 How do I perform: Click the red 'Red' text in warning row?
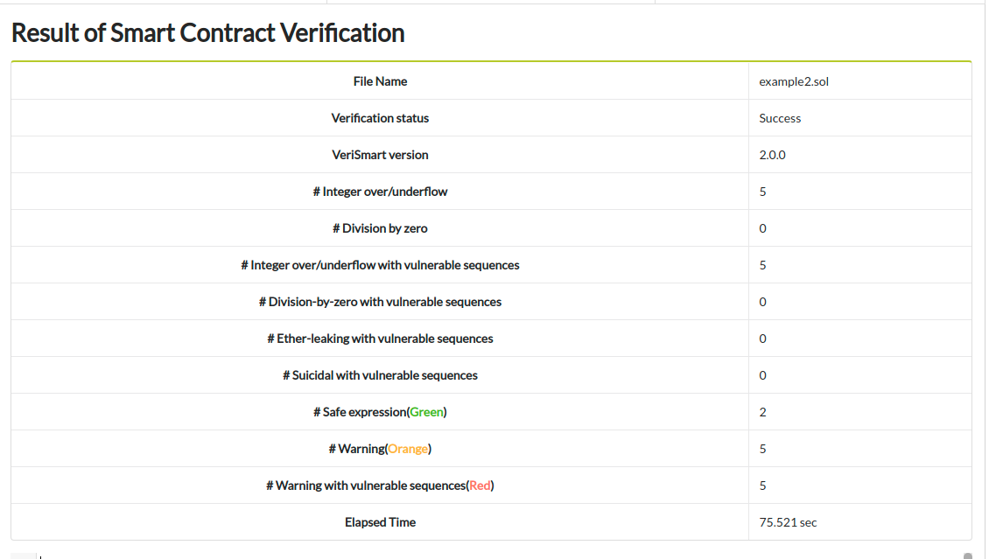[x=480, y=486]
